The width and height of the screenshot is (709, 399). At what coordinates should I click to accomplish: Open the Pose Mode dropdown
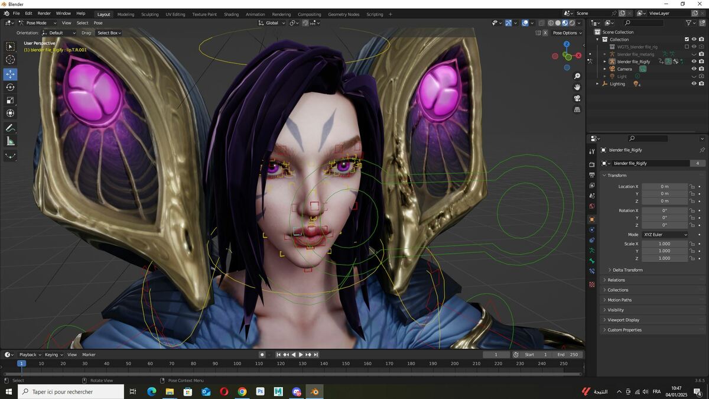(37, 23)
